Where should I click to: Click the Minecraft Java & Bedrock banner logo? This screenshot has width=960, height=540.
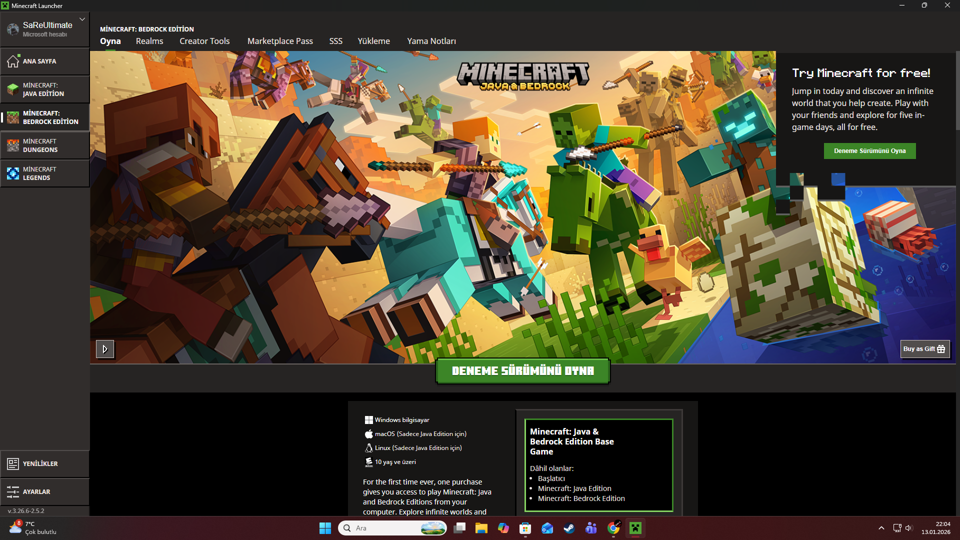[x=523, y=76]
